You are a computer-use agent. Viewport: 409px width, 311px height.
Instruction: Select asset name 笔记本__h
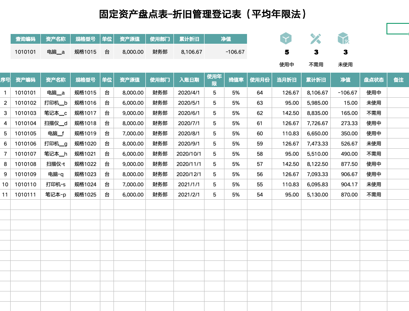(x=55, y=154)
